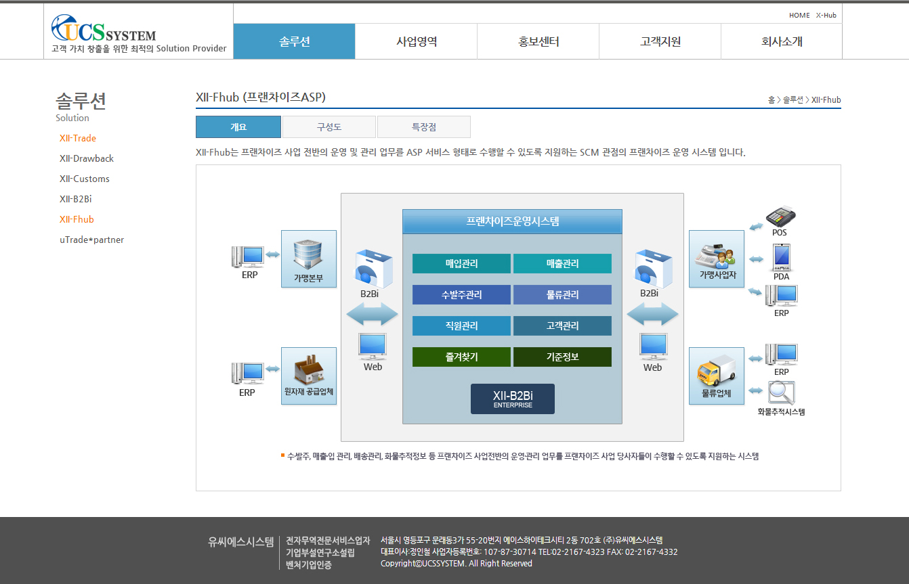
Task: Click the 유씨에스시스템 footer name
Action: 240,542
